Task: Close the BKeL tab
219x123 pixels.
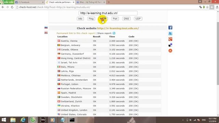Action: [x=104, y=2]
